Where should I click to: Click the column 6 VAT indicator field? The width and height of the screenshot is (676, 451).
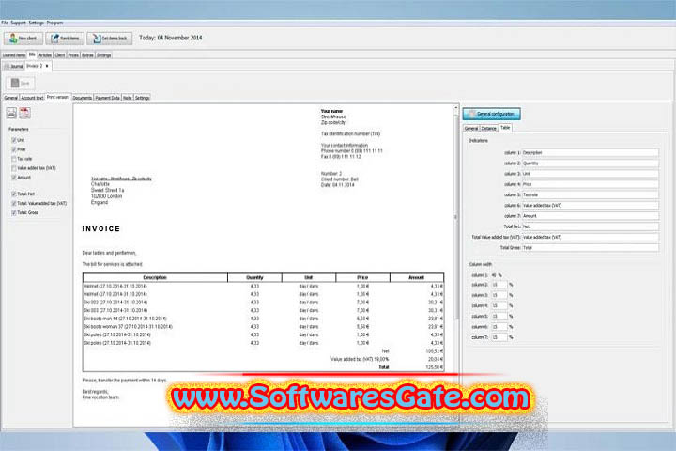(591, 206)
